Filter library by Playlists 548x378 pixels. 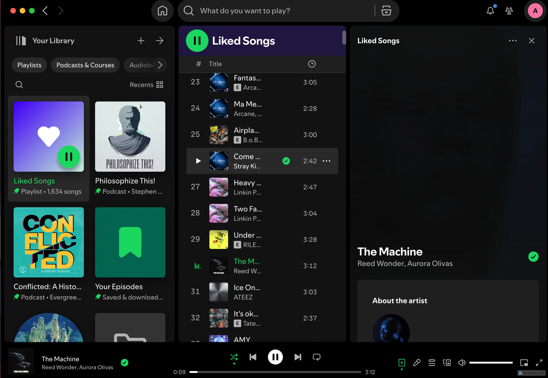[30, 65]
